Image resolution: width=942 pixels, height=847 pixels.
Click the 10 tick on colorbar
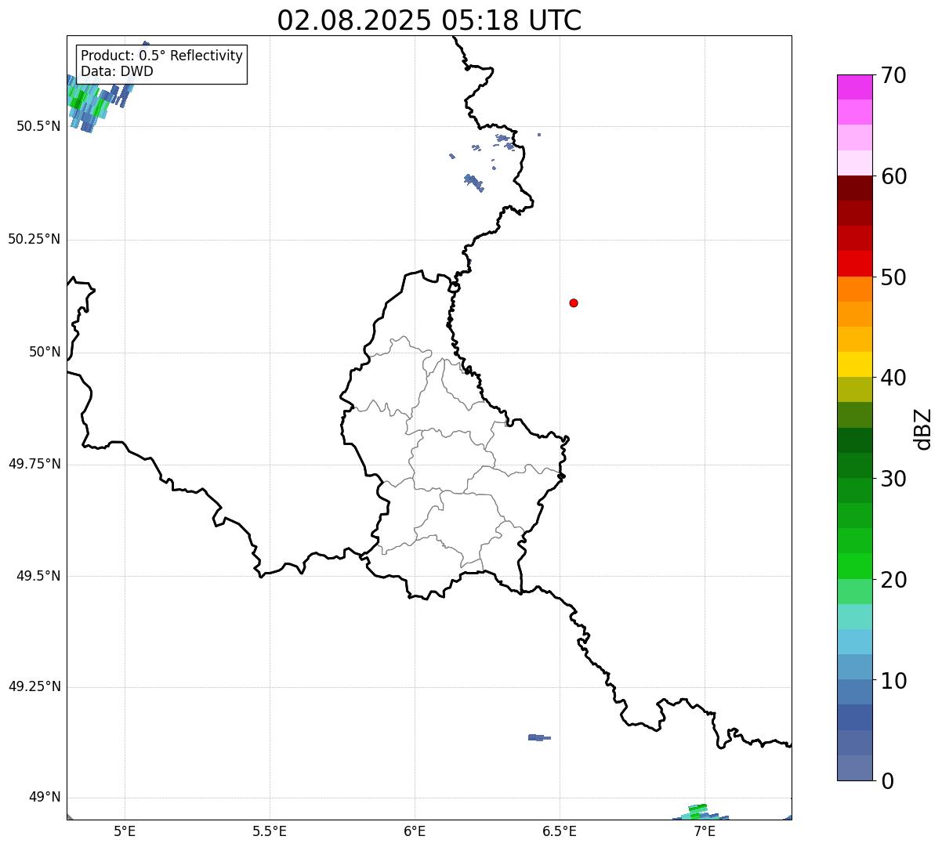(893, 681)
